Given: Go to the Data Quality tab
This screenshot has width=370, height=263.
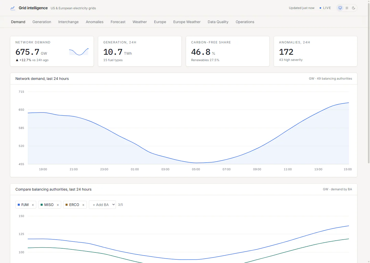Looking at the screenshot, I should 218,22.
